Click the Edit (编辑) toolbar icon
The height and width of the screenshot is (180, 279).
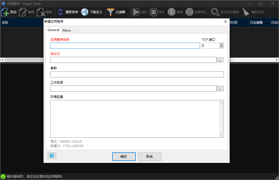23,12
